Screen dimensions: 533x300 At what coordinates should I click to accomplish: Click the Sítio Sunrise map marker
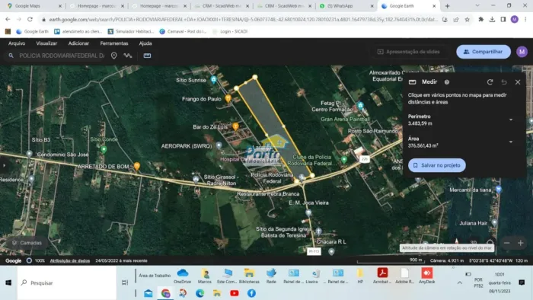[213, 80]
